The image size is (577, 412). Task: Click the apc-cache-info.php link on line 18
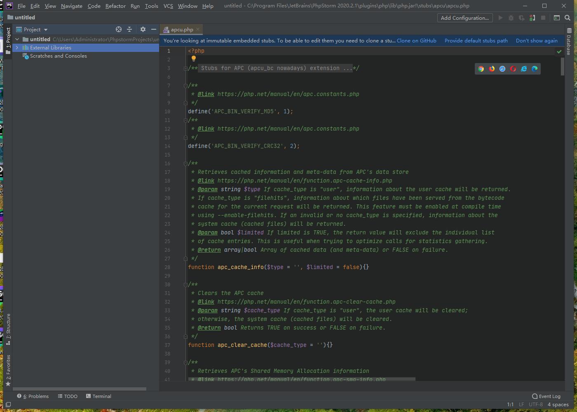point(305,181)
